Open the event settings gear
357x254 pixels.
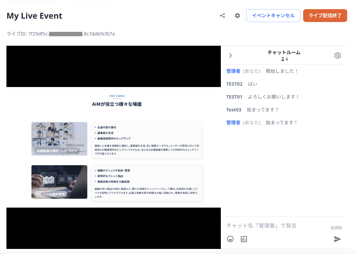237,16
